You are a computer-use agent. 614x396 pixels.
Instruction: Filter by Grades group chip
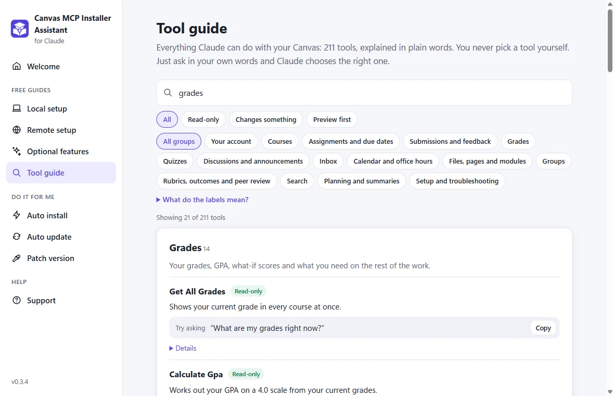pyautogui.click(x=518, y=142)
